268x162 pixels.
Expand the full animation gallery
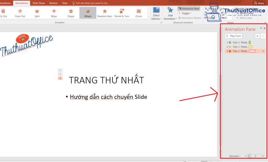click(x=149, y=17)
